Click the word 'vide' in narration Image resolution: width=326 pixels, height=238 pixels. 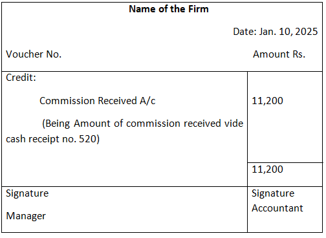click(x=234, y=124)
